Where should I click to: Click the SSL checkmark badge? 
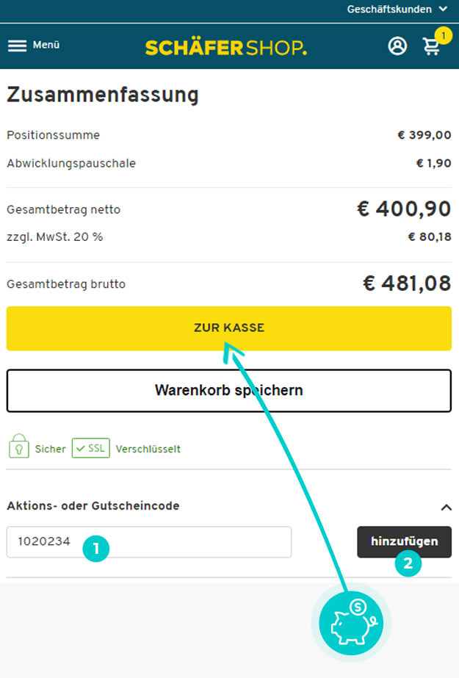[91, 448]
